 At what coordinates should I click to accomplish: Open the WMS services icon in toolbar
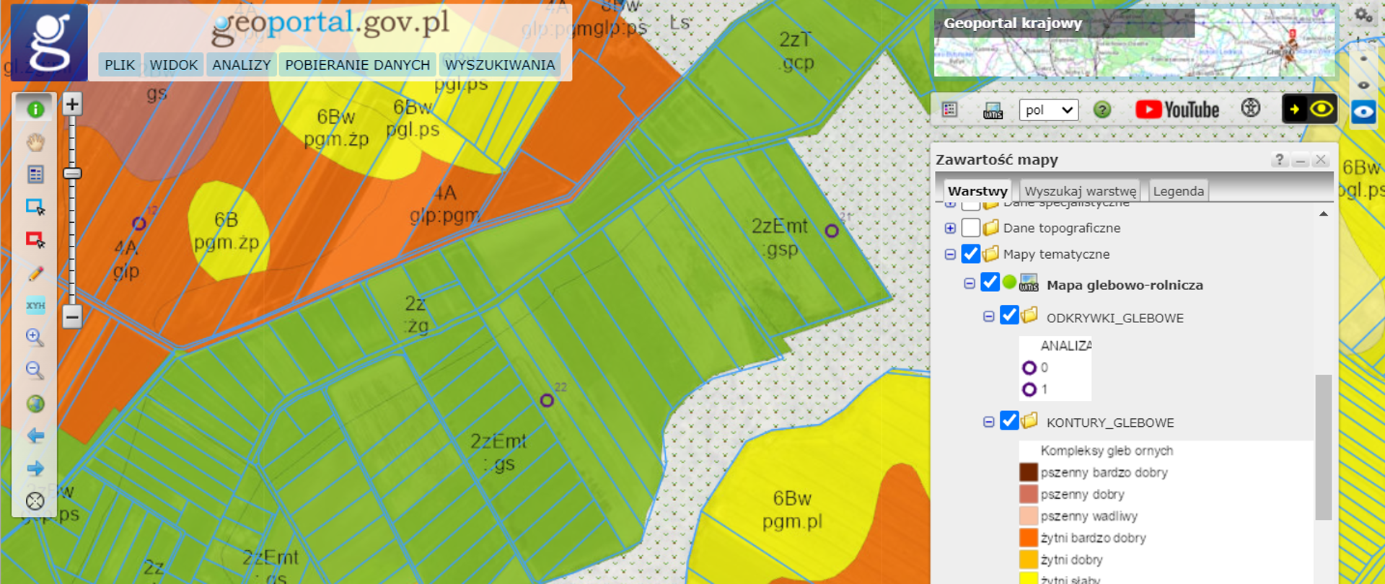point(993,110)
